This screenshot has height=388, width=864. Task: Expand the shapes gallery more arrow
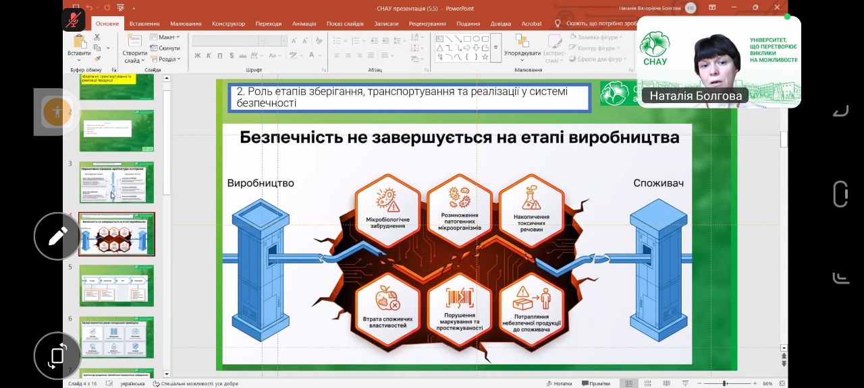tap(495, 48)
